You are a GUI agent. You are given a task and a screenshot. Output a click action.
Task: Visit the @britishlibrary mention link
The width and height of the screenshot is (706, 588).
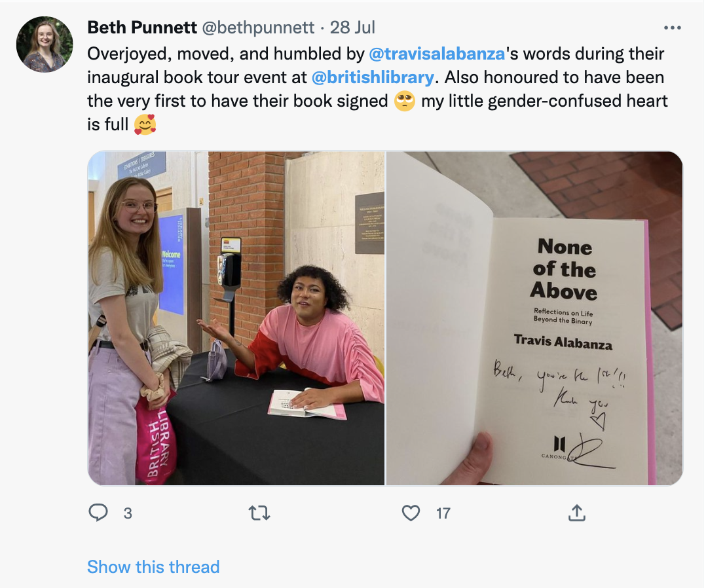coord(373,77)
